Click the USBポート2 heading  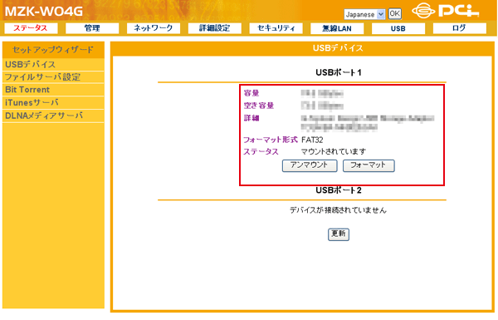click(x=339, y=190)
